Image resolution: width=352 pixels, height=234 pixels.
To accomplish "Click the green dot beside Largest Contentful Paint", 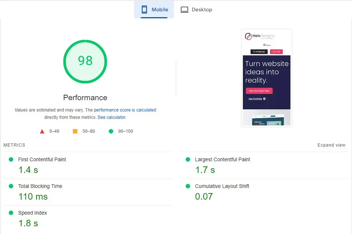I will (189, 160).
